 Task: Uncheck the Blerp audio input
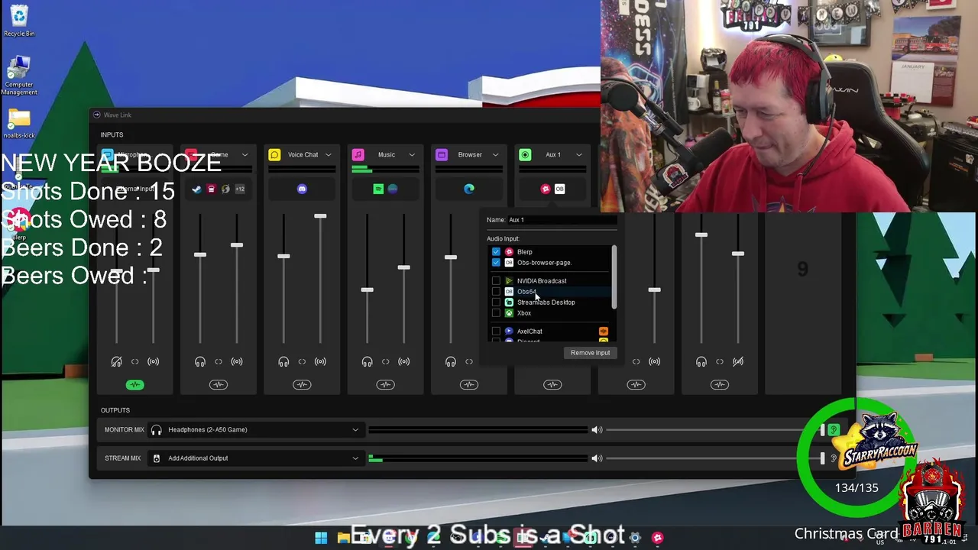496,252
